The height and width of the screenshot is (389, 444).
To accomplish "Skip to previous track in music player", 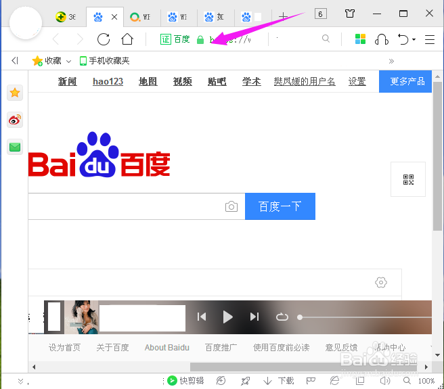I will [x=202, y=317].
